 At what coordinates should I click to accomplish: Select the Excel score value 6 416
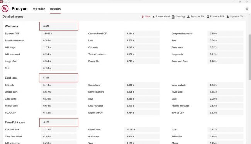(x=58, y=78)
